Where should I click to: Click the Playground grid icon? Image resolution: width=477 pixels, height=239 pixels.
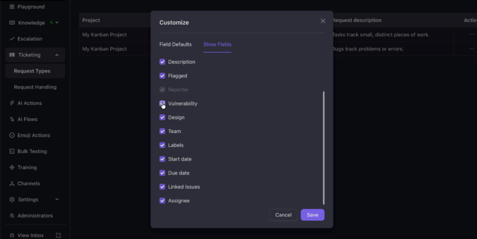[12, 7]
